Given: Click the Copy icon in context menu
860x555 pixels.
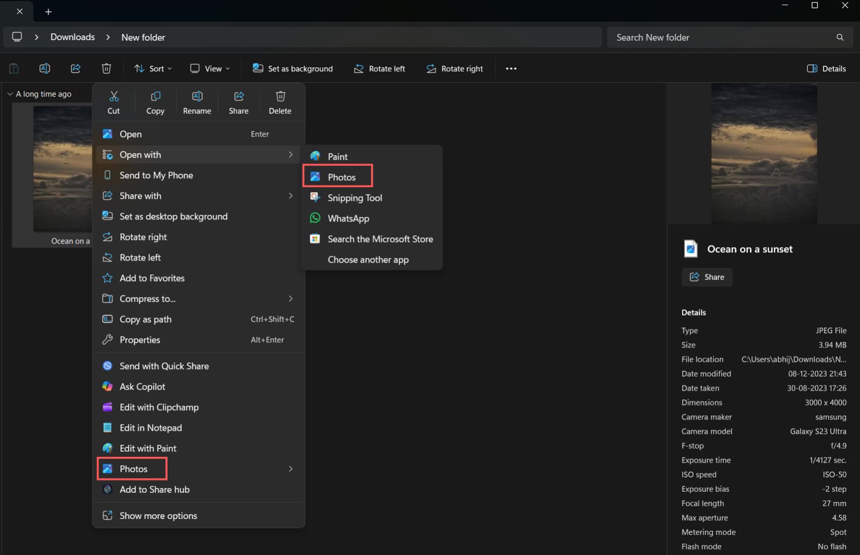Looking at the screenshot, I should 155,102.
